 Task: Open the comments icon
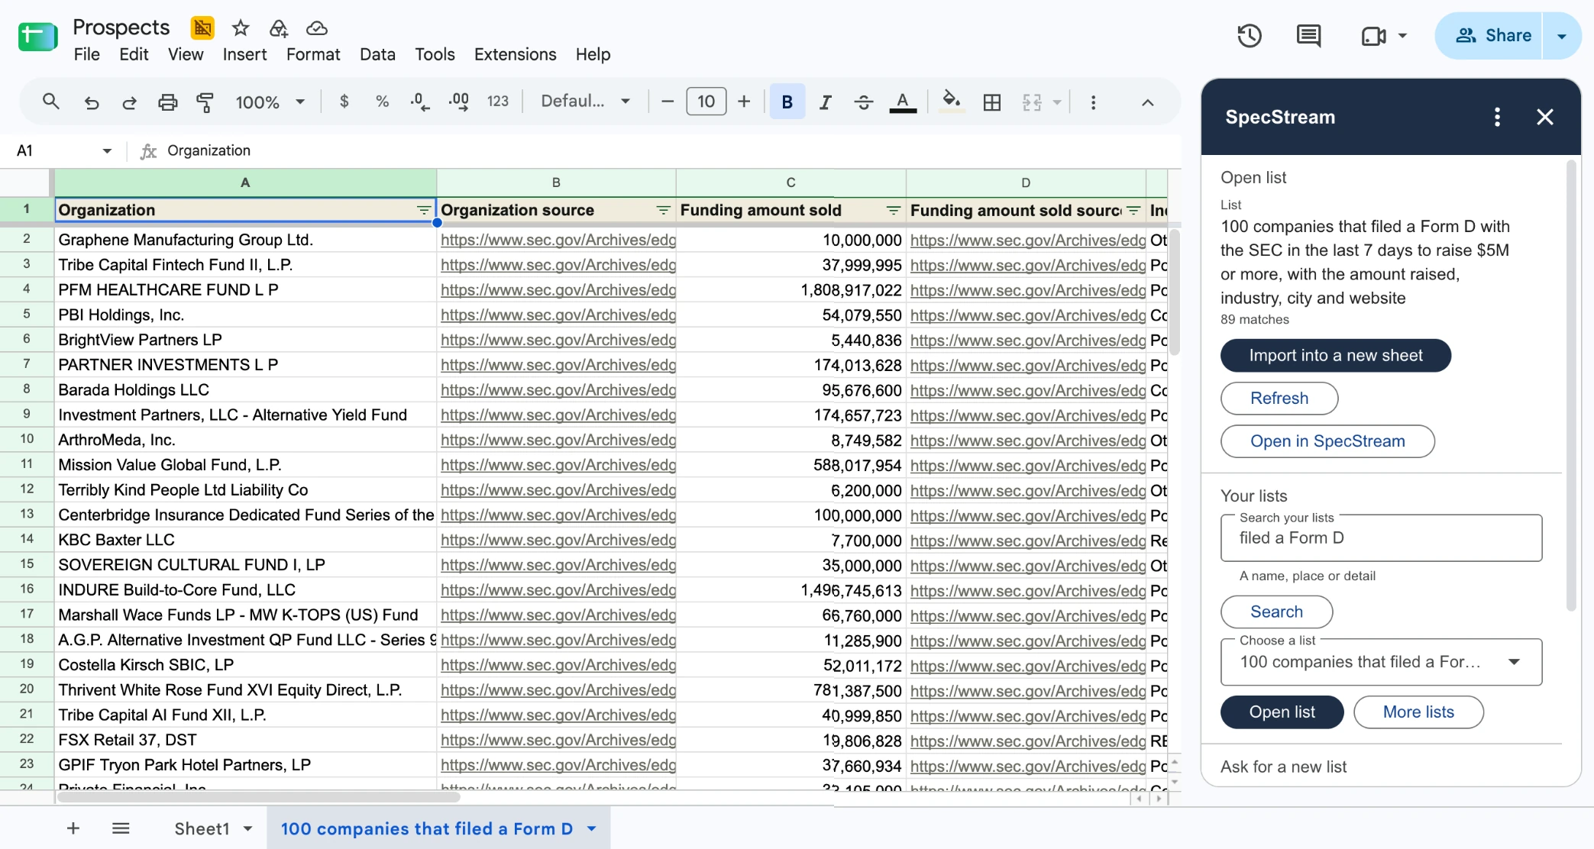click(1308, 35)
